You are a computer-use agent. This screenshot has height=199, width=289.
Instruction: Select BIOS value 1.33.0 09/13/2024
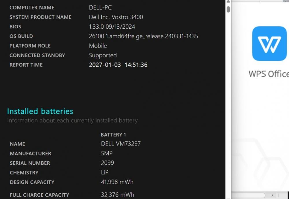(112, 27)
